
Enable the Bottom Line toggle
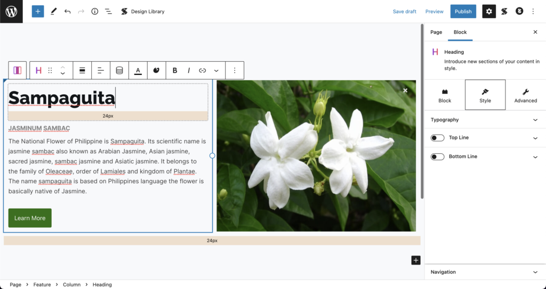point(437,156)
